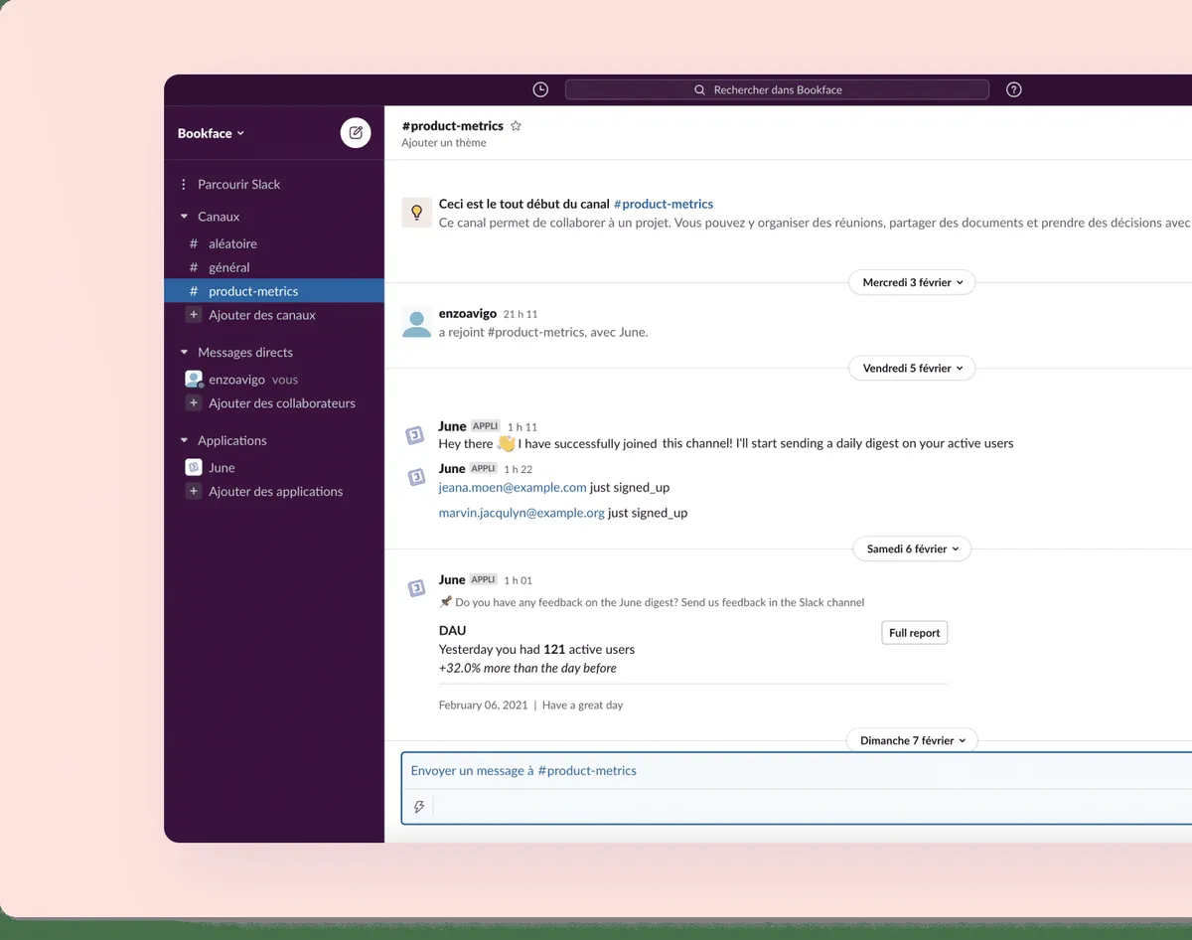
Task: Click the APPLI badge on 1 h 01 message
Action: (x=484, y=579)
